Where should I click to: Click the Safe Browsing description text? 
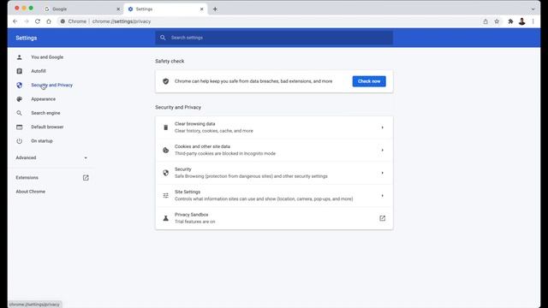(x=251, y=176)
